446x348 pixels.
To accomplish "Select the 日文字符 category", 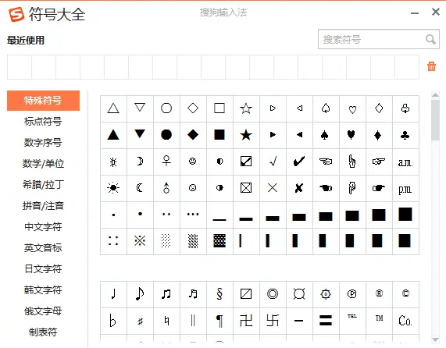I will (x=43, y=268).
